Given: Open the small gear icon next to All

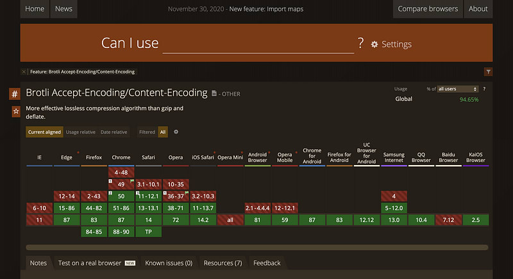Looking at the screenshot, I should point(176,132).
